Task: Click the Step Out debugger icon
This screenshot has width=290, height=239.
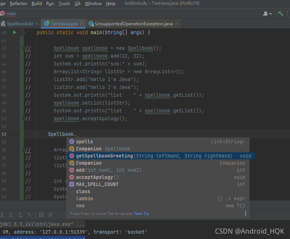Action: coord(20,215)
